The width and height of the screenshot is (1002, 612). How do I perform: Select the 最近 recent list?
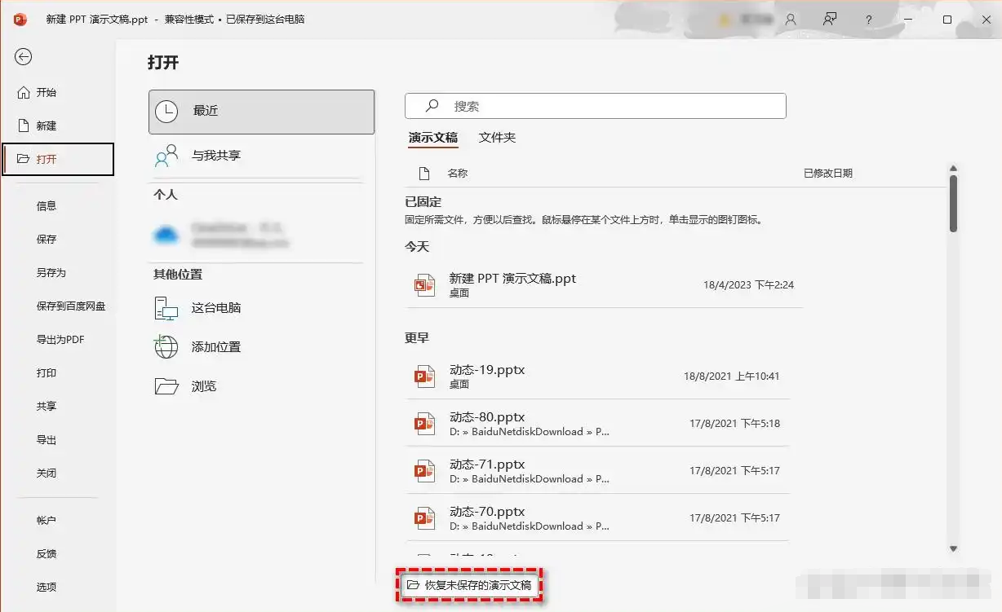point(261,112)
